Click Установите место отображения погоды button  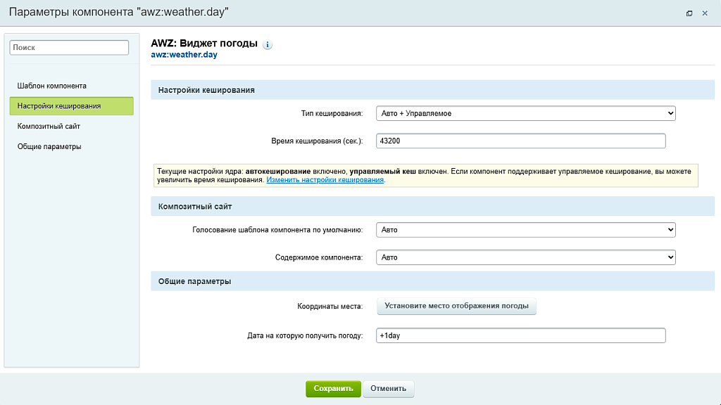click(x=456, y=306)
